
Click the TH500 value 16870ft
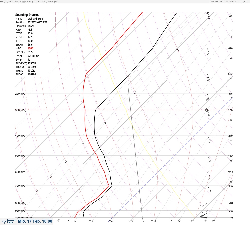32,74
